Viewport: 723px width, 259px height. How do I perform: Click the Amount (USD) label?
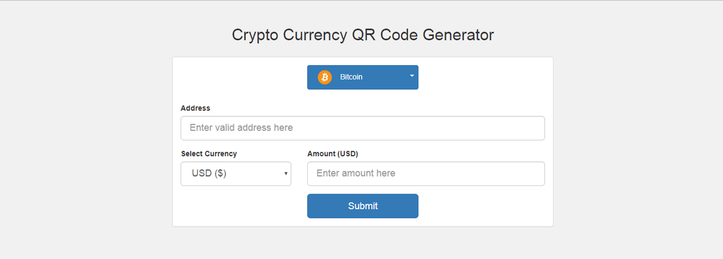[x=333, y=153]
